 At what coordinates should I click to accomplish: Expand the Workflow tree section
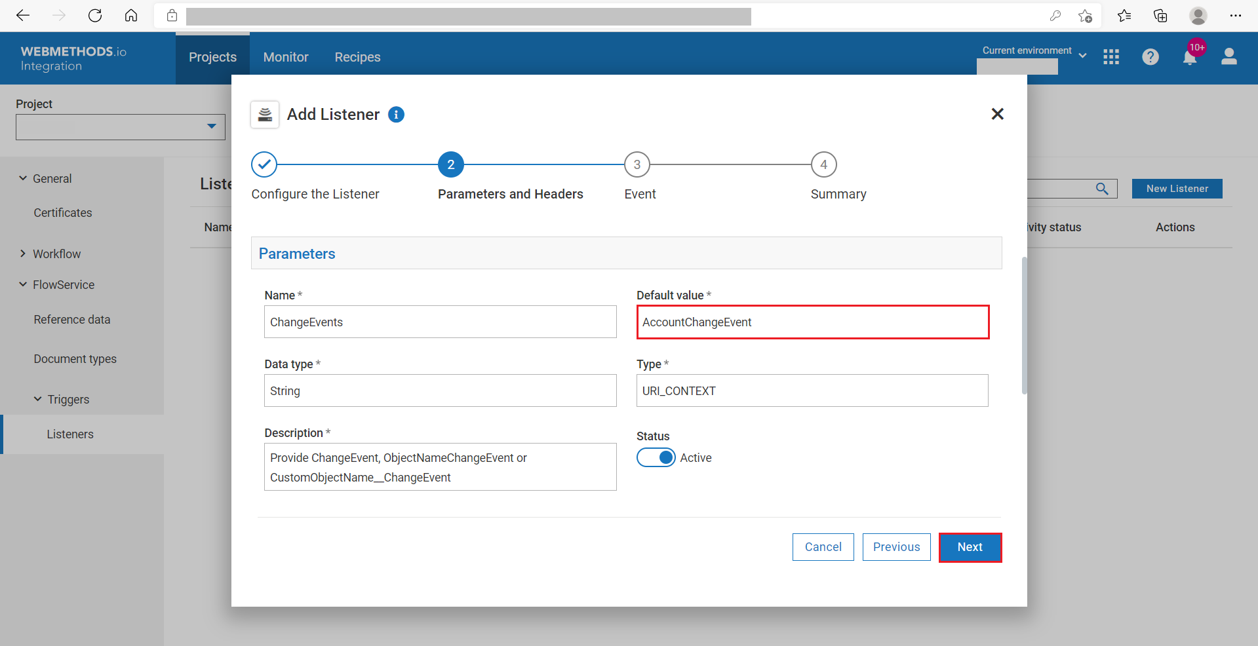(x=23, y=254)
